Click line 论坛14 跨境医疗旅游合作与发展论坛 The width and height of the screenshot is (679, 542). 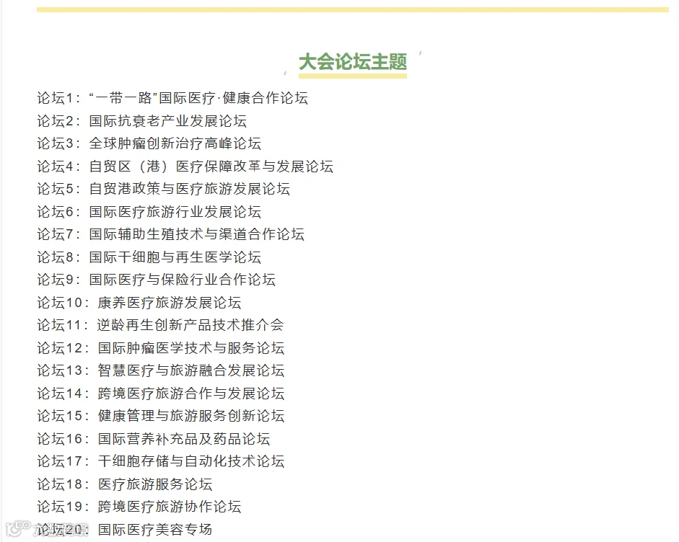(161, 394)
